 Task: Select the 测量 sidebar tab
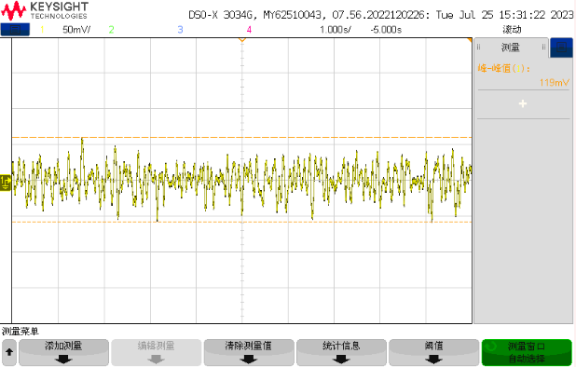[x=511, y=48]
